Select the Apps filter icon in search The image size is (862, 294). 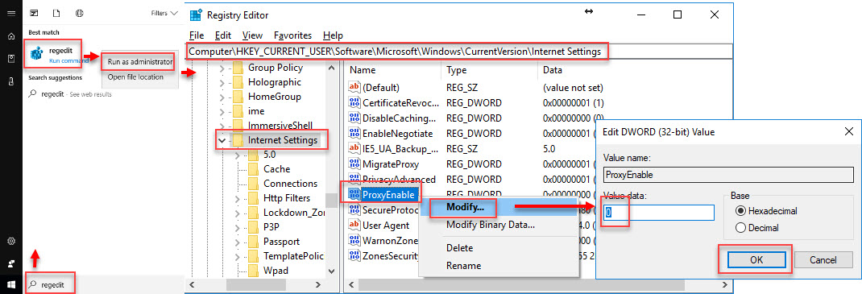point(34,13)
